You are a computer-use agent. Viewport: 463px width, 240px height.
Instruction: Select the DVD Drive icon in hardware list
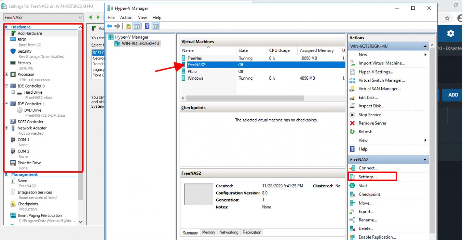(x=20, y=110)
